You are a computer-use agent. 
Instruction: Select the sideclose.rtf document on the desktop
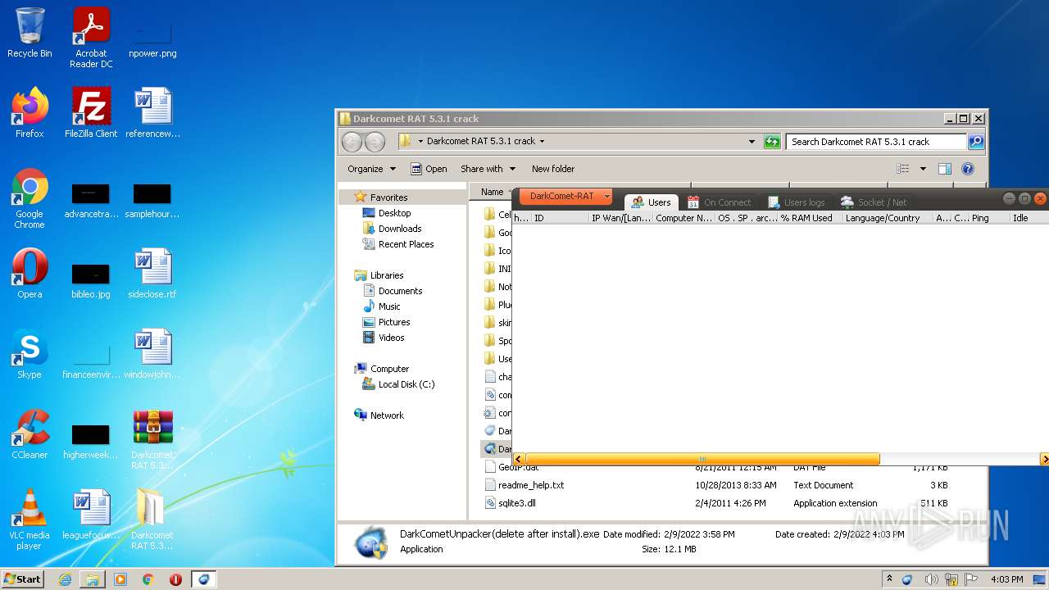click(152, 274)
